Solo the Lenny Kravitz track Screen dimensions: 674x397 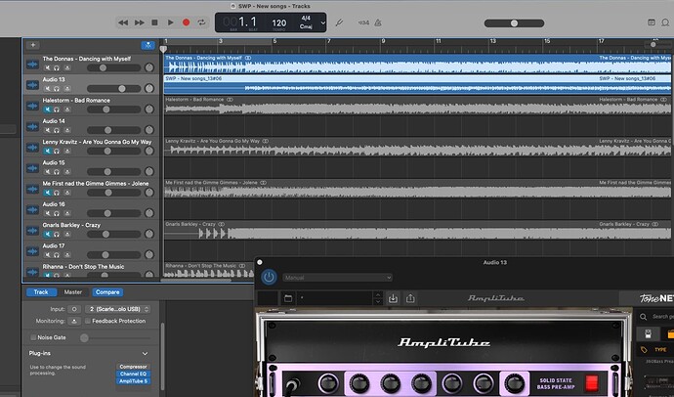(x=57, y=151)
